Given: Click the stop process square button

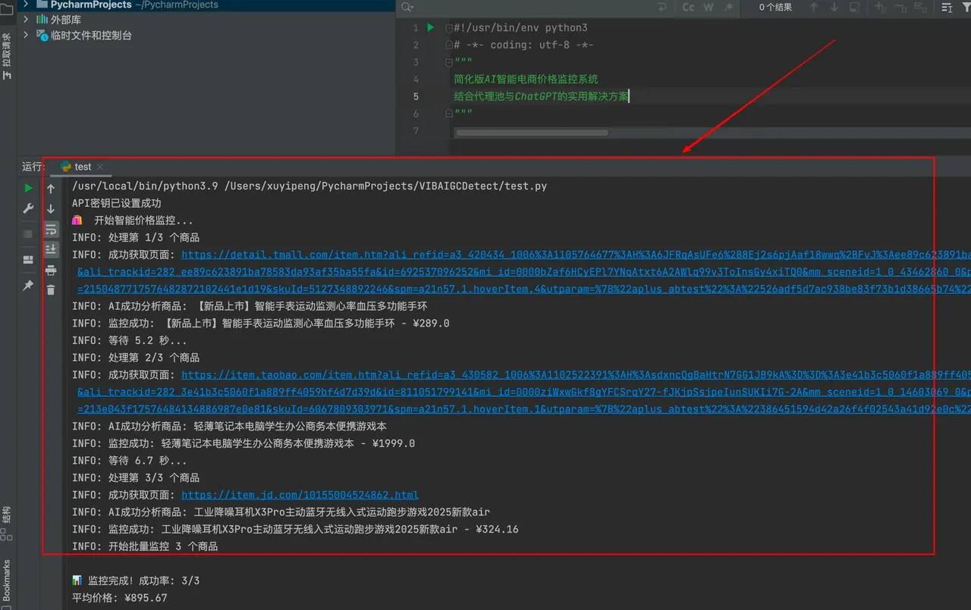Looking at the screenshot, I should tap(28, 234).
